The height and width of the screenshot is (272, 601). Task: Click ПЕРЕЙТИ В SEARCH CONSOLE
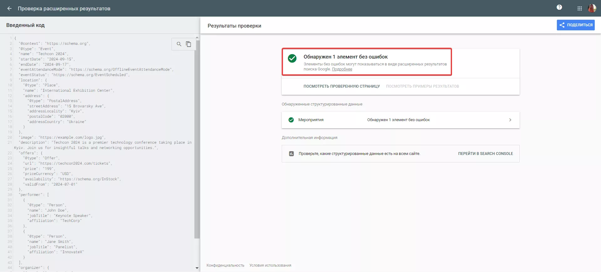coord(485,154)
